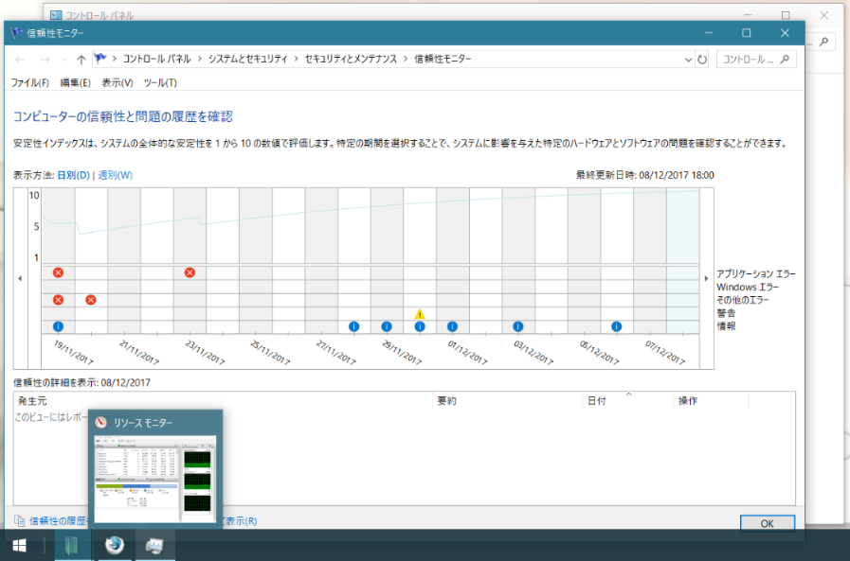Open the Windows Start menu
This screenshot has height=561, width=850.
pos(19,546)
